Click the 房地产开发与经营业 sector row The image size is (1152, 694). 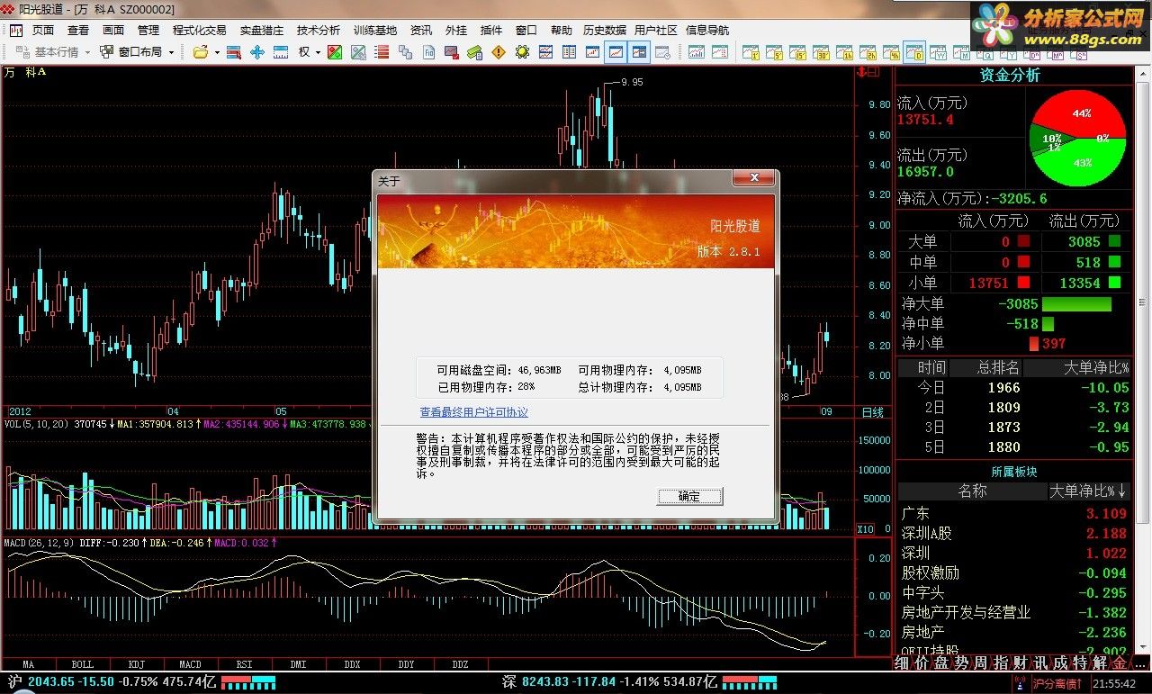(1015, 612)
